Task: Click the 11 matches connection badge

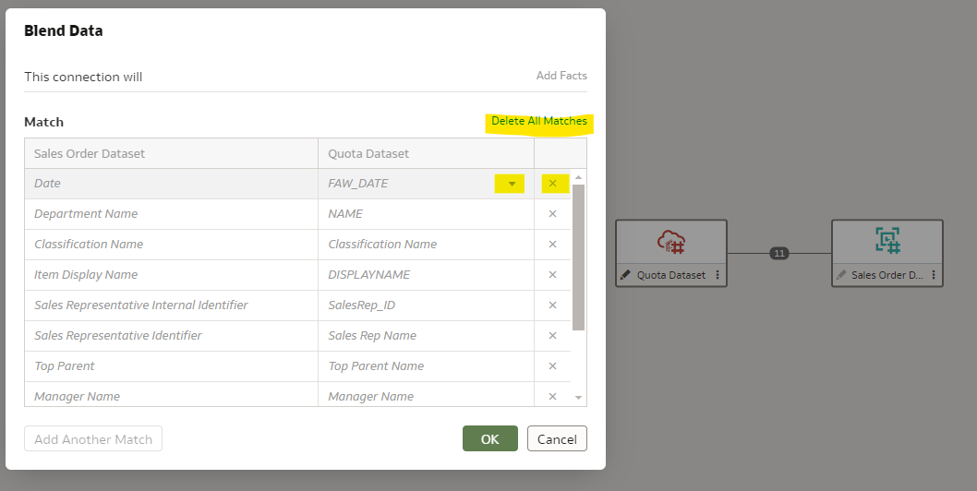Action: pyautogui.click(x=778, y=253)
